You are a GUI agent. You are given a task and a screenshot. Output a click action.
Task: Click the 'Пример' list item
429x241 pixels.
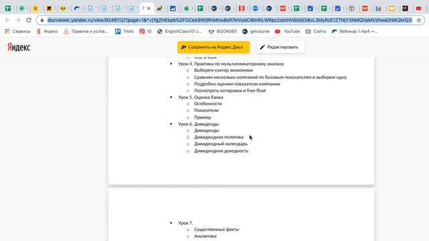click(x=202, y=117)
